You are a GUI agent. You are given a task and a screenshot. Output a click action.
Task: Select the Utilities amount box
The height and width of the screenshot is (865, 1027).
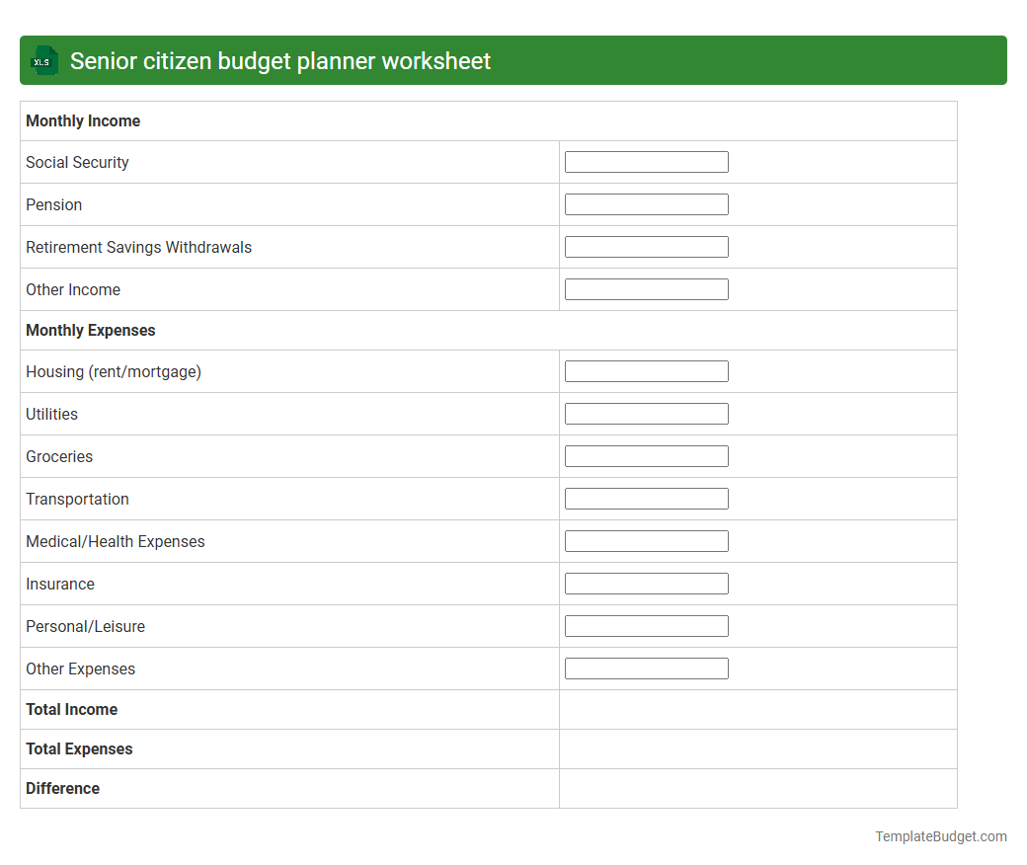point(646,413)
